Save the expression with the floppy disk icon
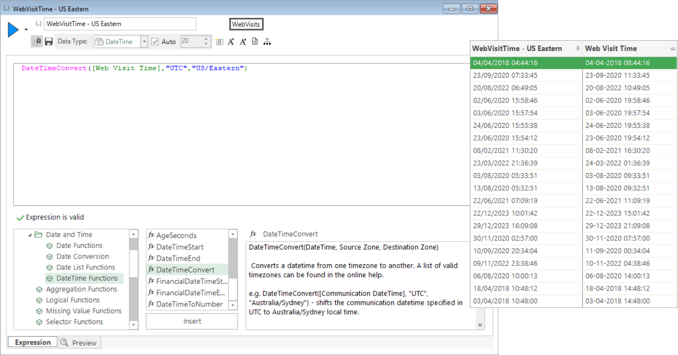The height and width of the screenshot is (355, 678). (x=49, y=41)
